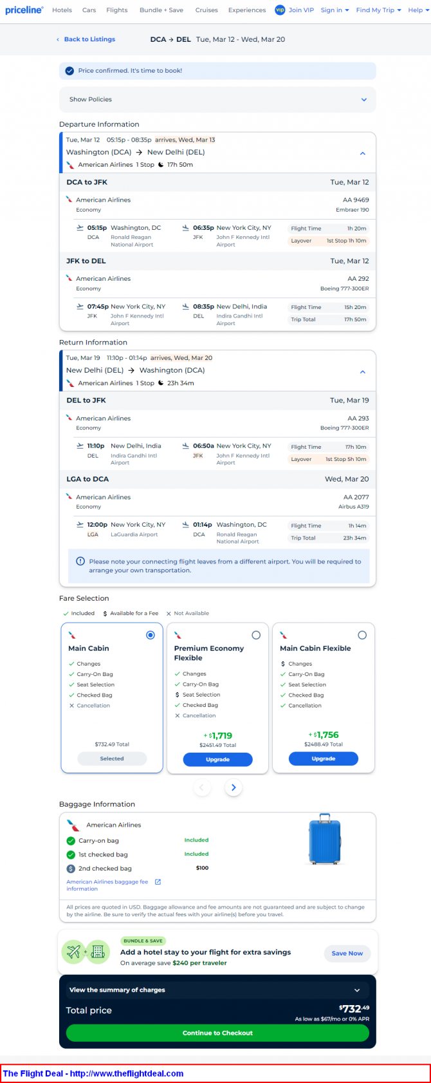Collapse the return flight details chevron
Viewport: 431px width, 1083px height.
click(363, 372)
